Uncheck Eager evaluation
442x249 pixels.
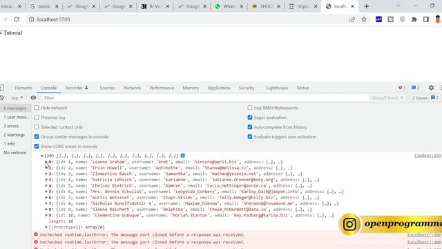(250, 118)
